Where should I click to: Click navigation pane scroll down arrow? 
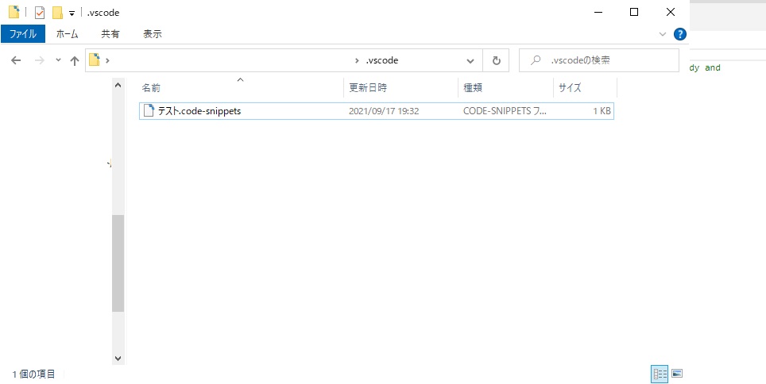[x=118, y=358]
